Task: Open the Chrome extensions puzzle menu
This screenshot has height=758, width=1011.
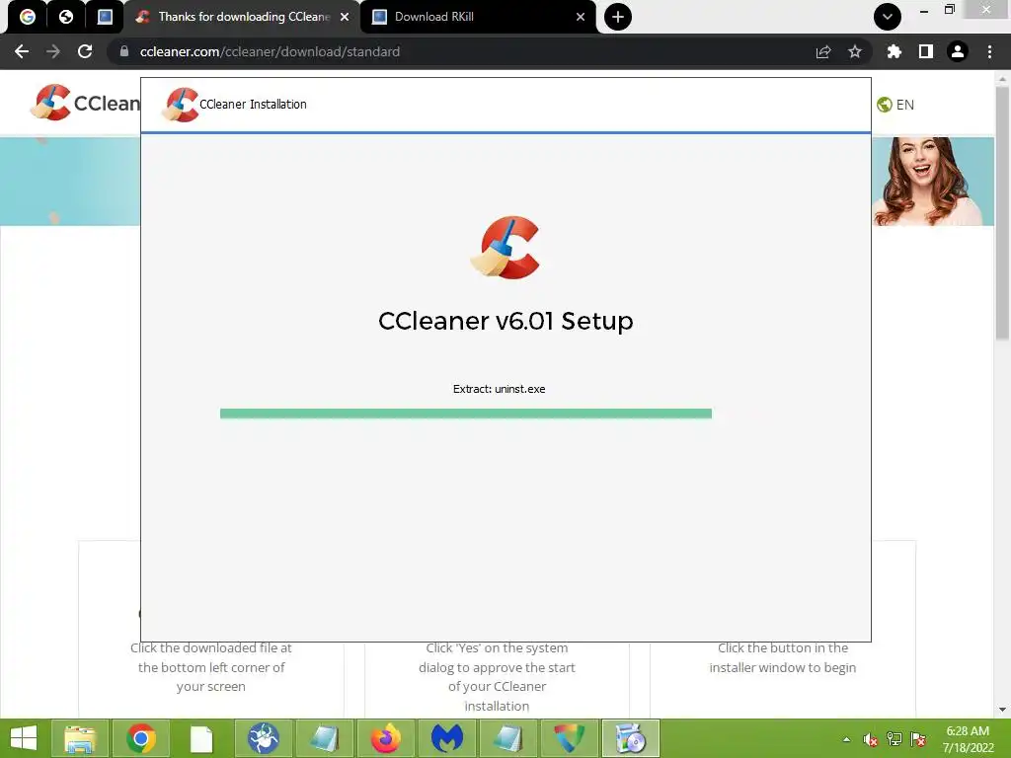Action: coord(894,51)
